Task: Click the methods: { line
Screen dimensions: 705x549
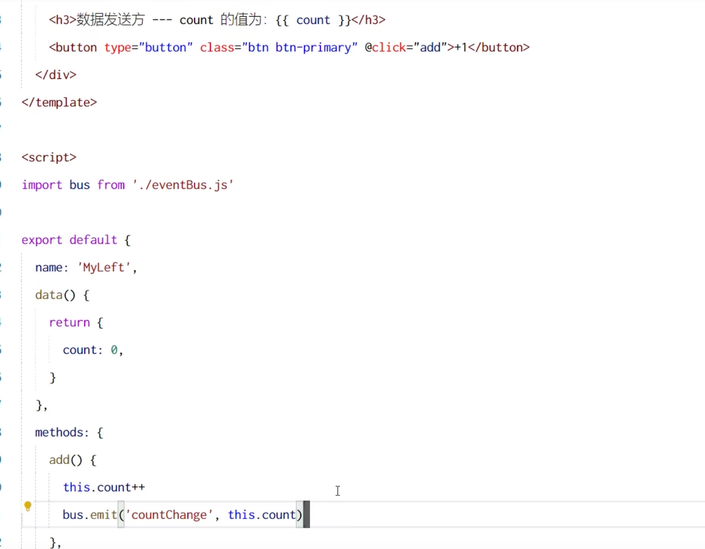Action: pos(69,432)
